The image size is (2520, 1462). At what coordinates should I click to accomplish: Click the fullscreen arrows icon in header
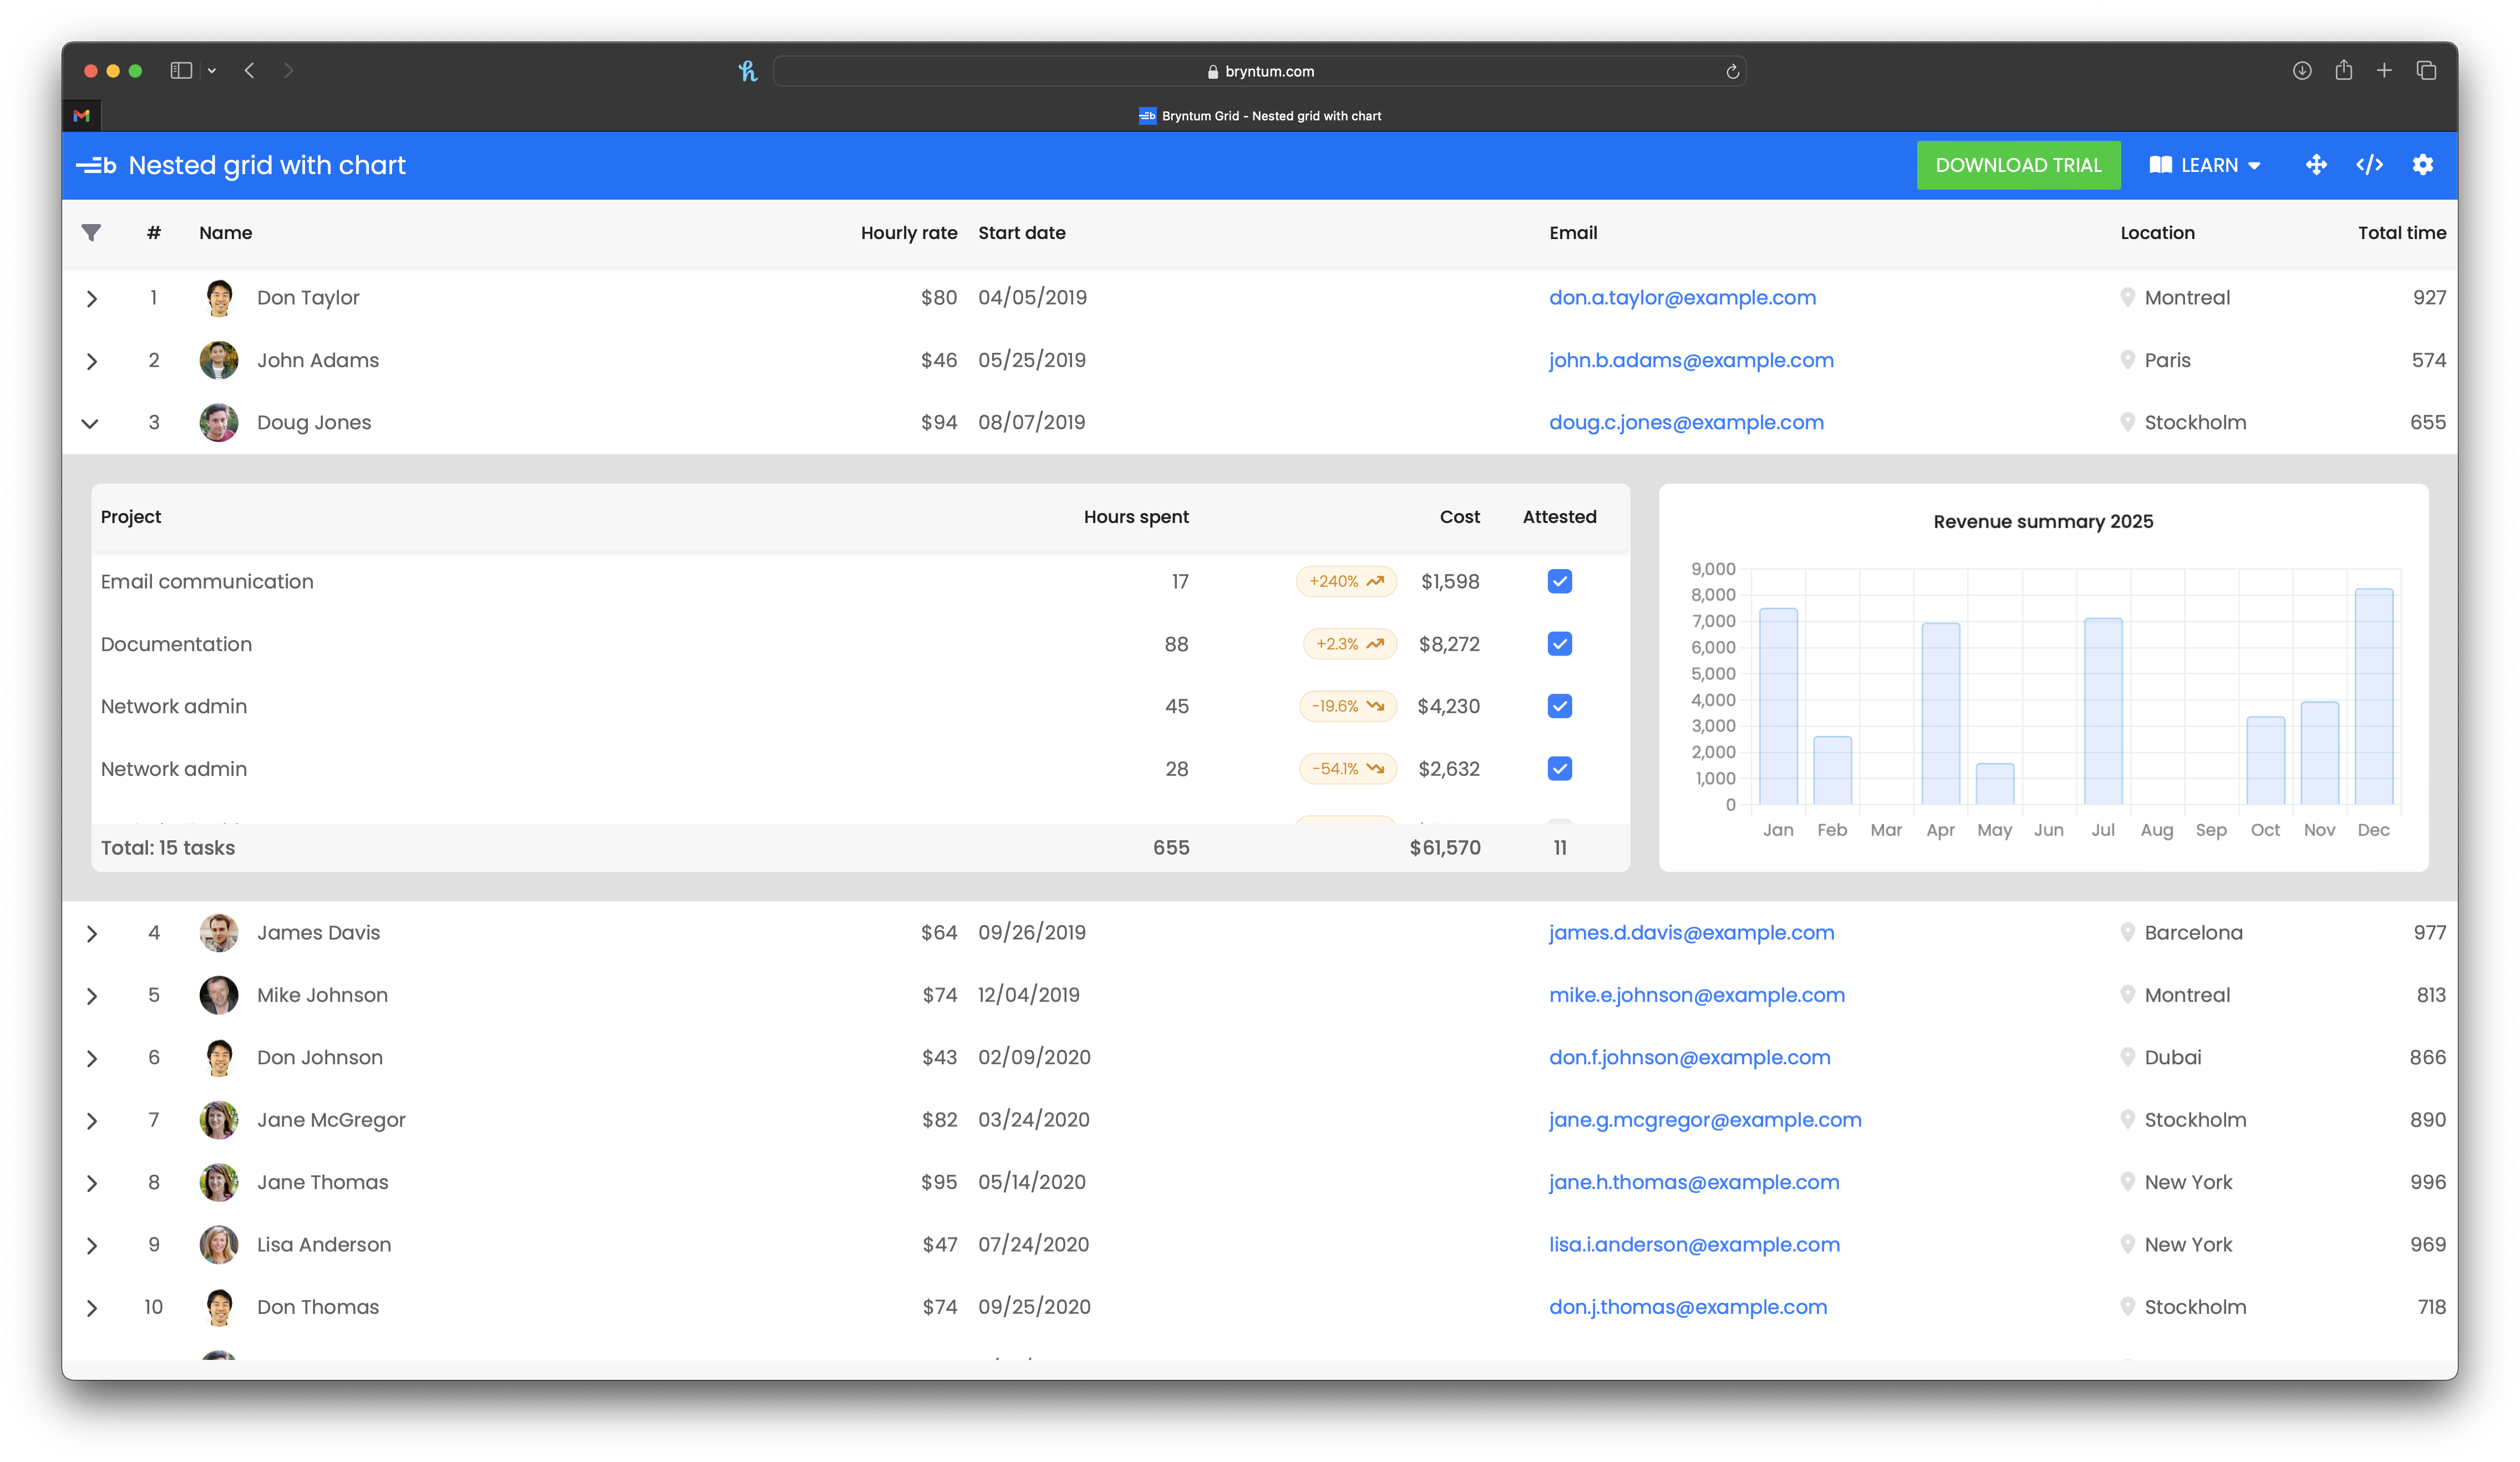point(2316,165)
